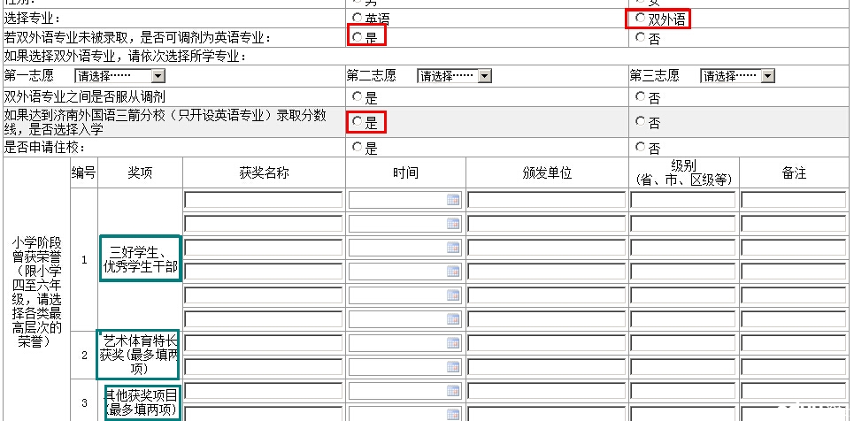Open the 第三志愿 dropdown selector
This screenshot has width=854, height=421.
pyautogui.click(x=767, y=76)
